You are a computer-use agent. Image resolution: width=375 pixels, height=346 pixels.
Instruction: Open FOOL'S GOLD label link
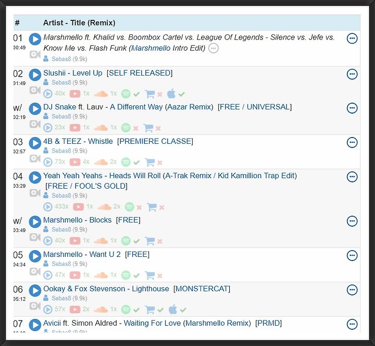click(101, 186)
